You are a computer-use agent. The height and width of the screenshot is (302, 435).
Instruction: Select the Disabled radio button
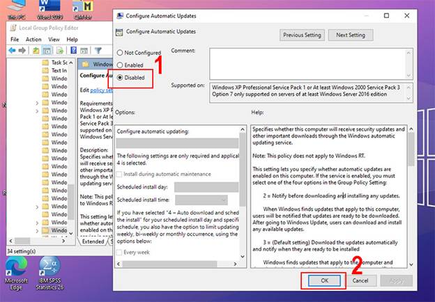[121, 77]
